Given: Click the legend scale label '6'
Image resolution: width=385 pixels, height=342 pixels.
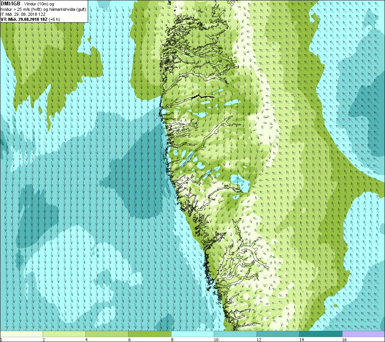Looking at the screenshot, I should coord(129,340).
